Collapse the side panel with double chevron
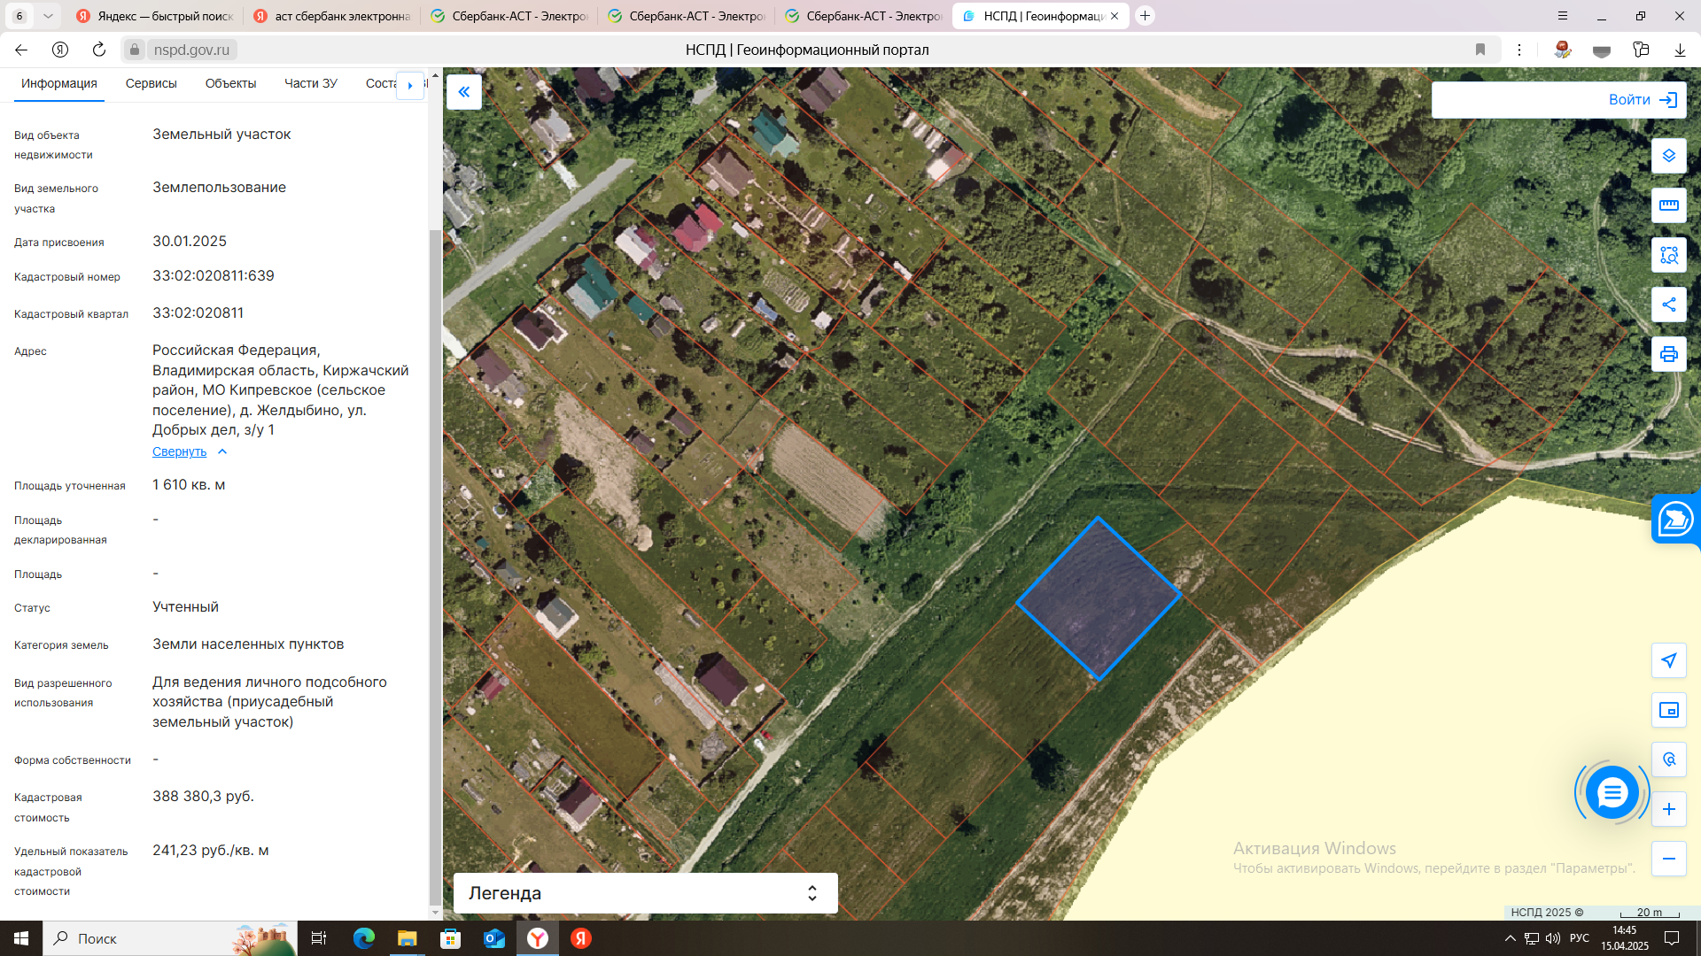Image resolution: width=1701 pixels, height=956 pixels. 464,92
